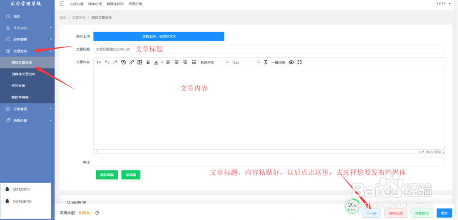The width and height of the screenshot is (458, 220).
Task: Open the 系统字体 font family dropdown
Action: (x=214, y=62)
